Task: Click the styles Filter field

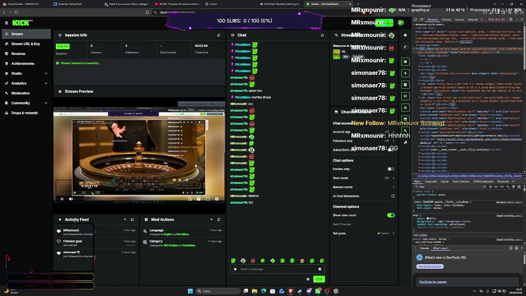Action: pos(448,187)
